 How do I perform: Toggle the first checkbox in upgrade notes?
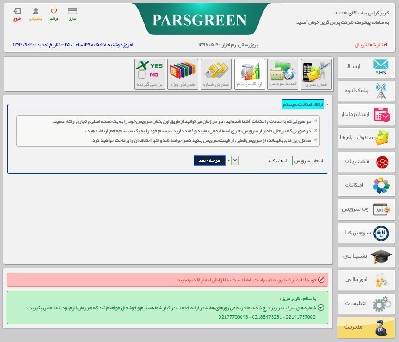coord(316,121)
